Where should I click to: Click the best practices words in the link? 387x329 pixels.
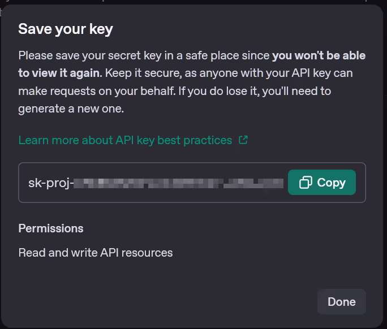201,140
